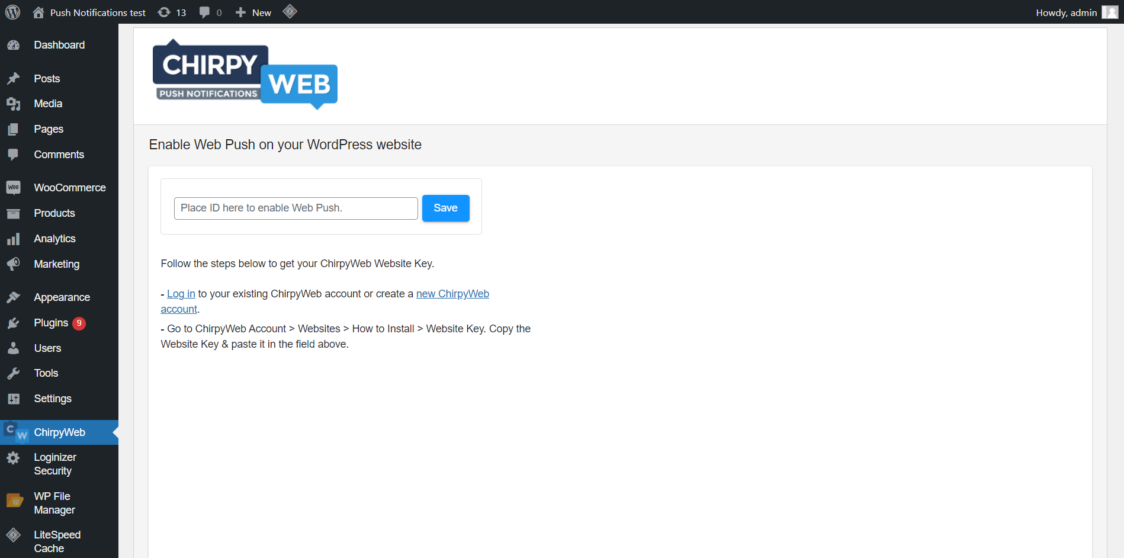Open Analytics menu item
The image size is (1124, 558).
tap(54, 239)
